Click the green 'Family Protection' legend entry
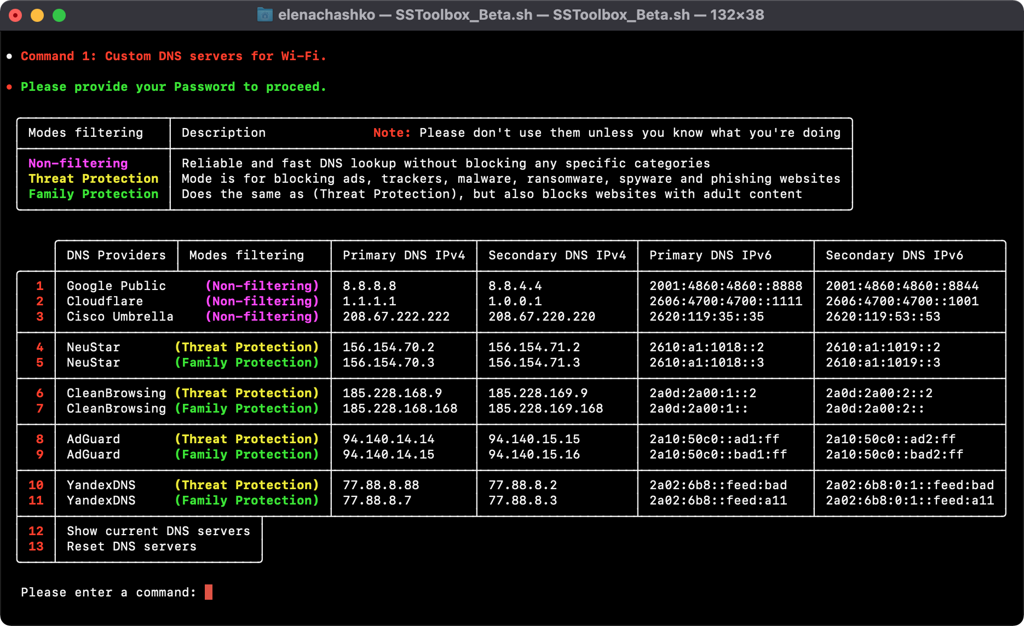This screenshot has height=626, width=1024. (x=94, y=194)
